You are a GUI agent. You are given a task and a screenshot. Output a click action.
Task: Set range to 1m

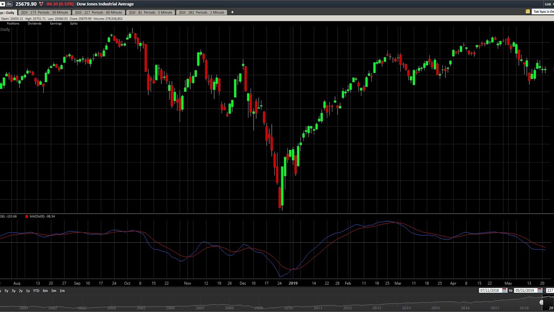pyautogui.click(x=62, y=291)
